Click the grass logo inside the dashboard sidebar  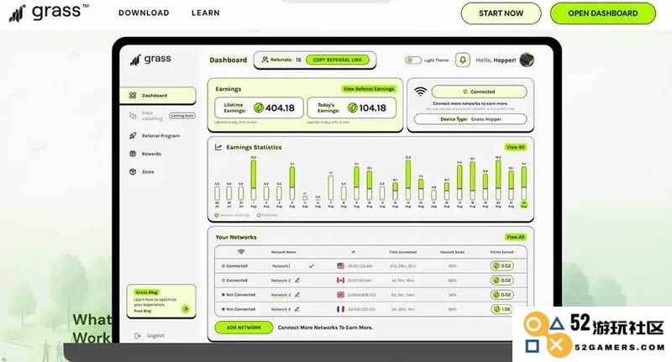(x=150, y=60)
